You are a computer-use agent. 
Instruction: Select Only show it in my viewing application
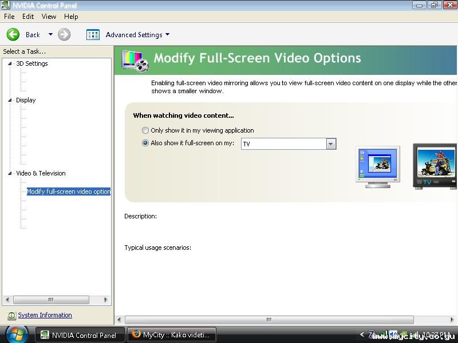[x=145, y=130]
